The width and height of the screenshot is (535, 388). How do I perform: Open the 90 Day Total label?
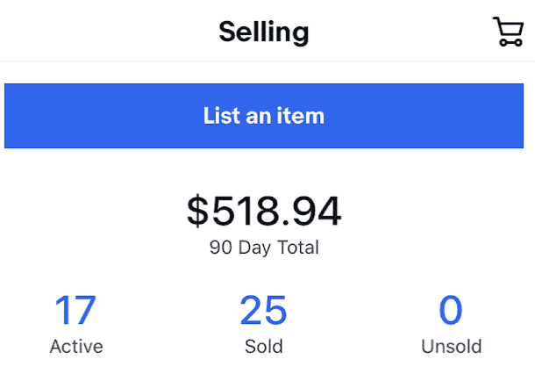pyautogui.click(x=264, y=248)
